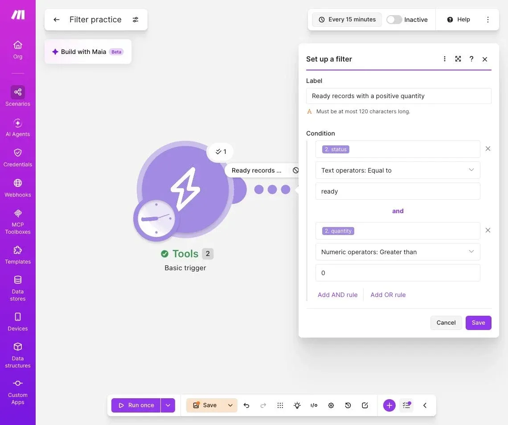Viewport: 508px width, 425px height.
Task: Open Run once dropdown arrow
Action: [x=168, y=405]
